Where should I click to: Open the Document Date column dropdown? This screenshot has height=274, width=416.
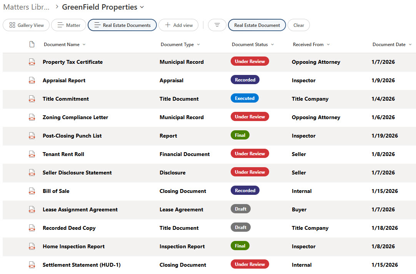(x=409, y=44)
